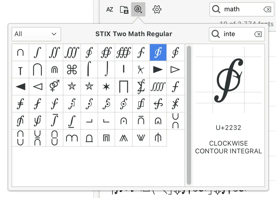Viewport: 276px width, 198px height.
Task: Clear the 'inte' glyph search text
Action: [258, 34]
